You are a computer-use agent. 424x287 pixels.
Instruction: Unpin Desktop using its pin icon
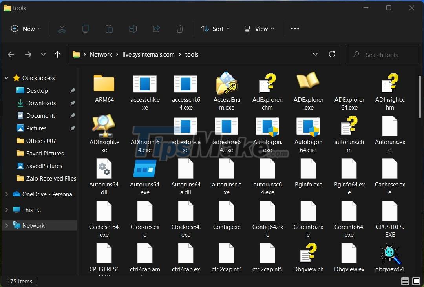72,90
